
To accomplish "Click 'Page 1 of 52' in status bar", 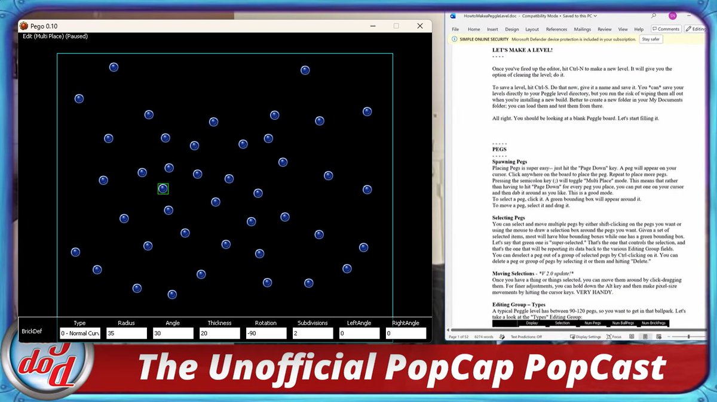I will point(459,337).
